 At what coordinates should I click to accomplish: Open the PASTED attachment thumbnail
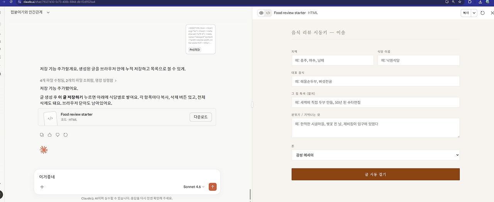pos(200,39)
